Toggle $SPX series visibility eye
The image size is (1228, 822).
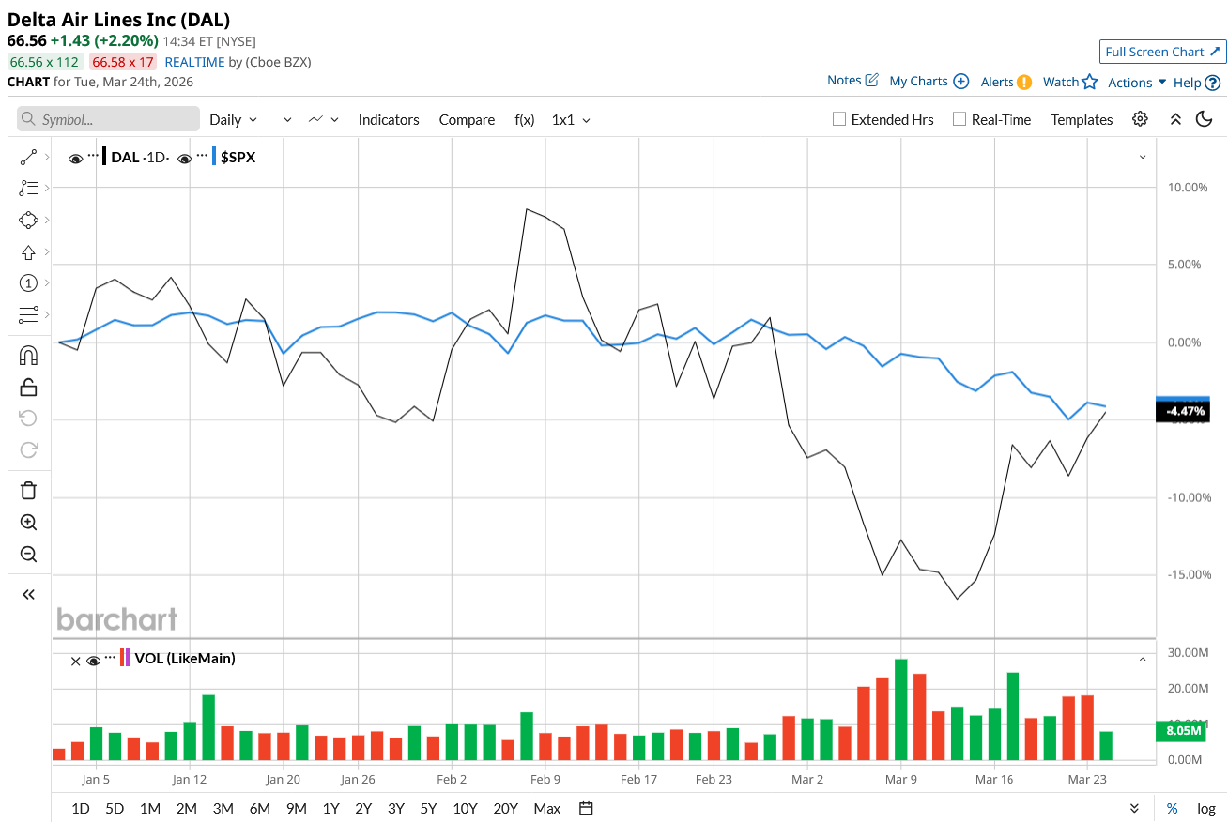click(x=184, y=158)
